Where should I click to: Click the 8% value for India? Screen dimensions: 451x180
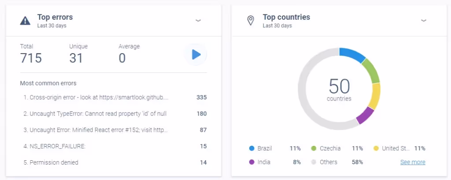297,162
